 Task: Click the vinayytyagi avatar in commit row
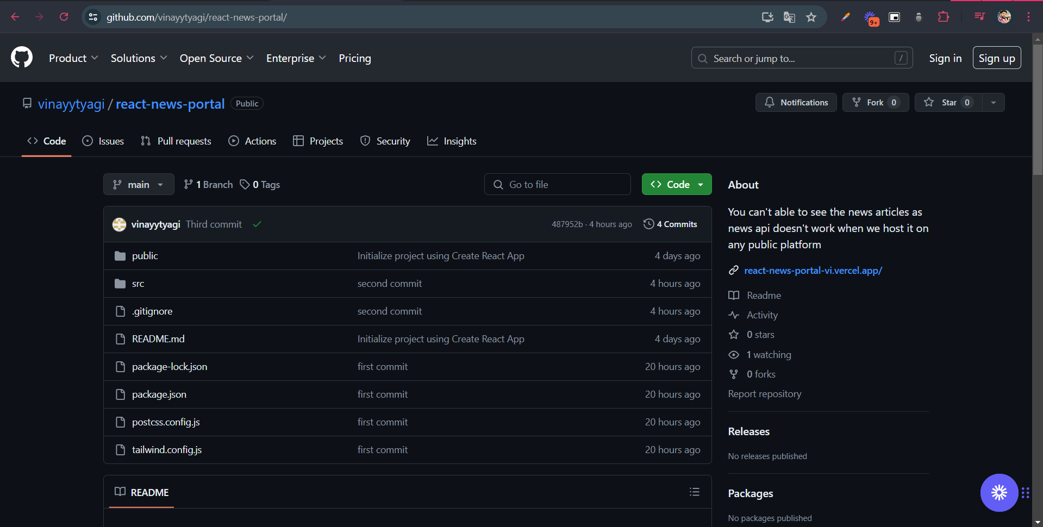coord(119,224)
